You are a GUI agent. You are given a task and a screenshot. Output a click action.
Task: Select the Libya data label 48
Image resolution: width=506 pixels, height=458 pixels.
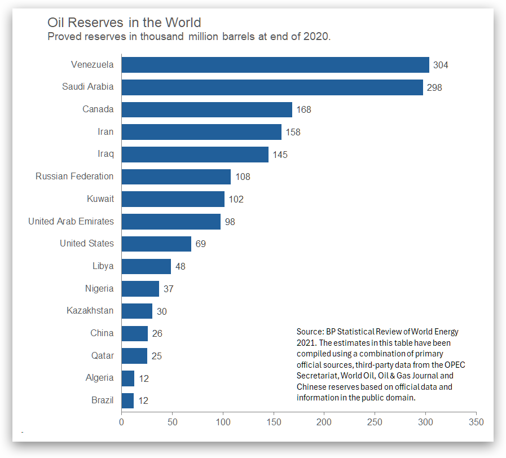pyautogui.click(x=181, y=266)
